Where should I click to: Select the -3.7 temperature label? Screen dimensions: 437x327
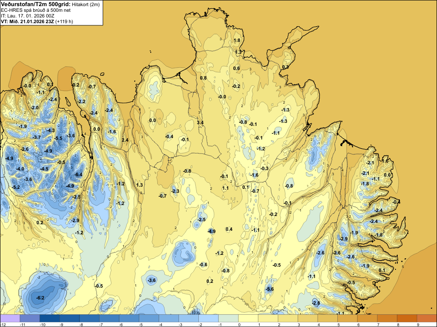[x=37, y=137]
